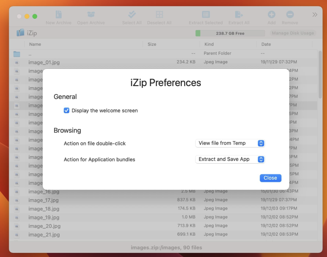Select image_18.jpg file name

click(x=44, y=209)
